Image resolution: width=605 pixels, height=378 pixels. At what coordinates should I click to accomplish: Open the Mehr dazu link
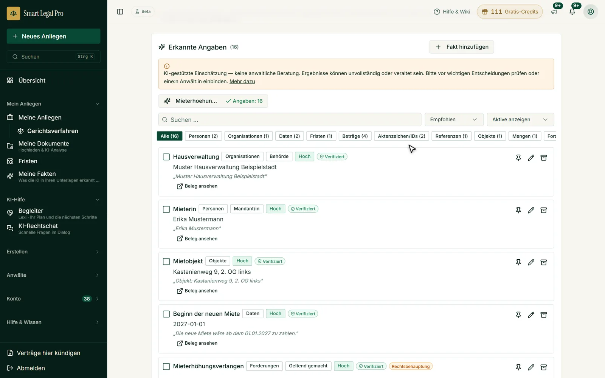point(242,81)
